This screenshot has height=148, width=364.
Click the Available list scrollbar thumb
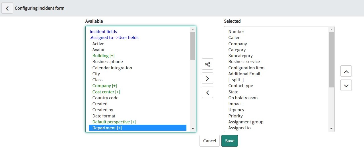point(193,46)
